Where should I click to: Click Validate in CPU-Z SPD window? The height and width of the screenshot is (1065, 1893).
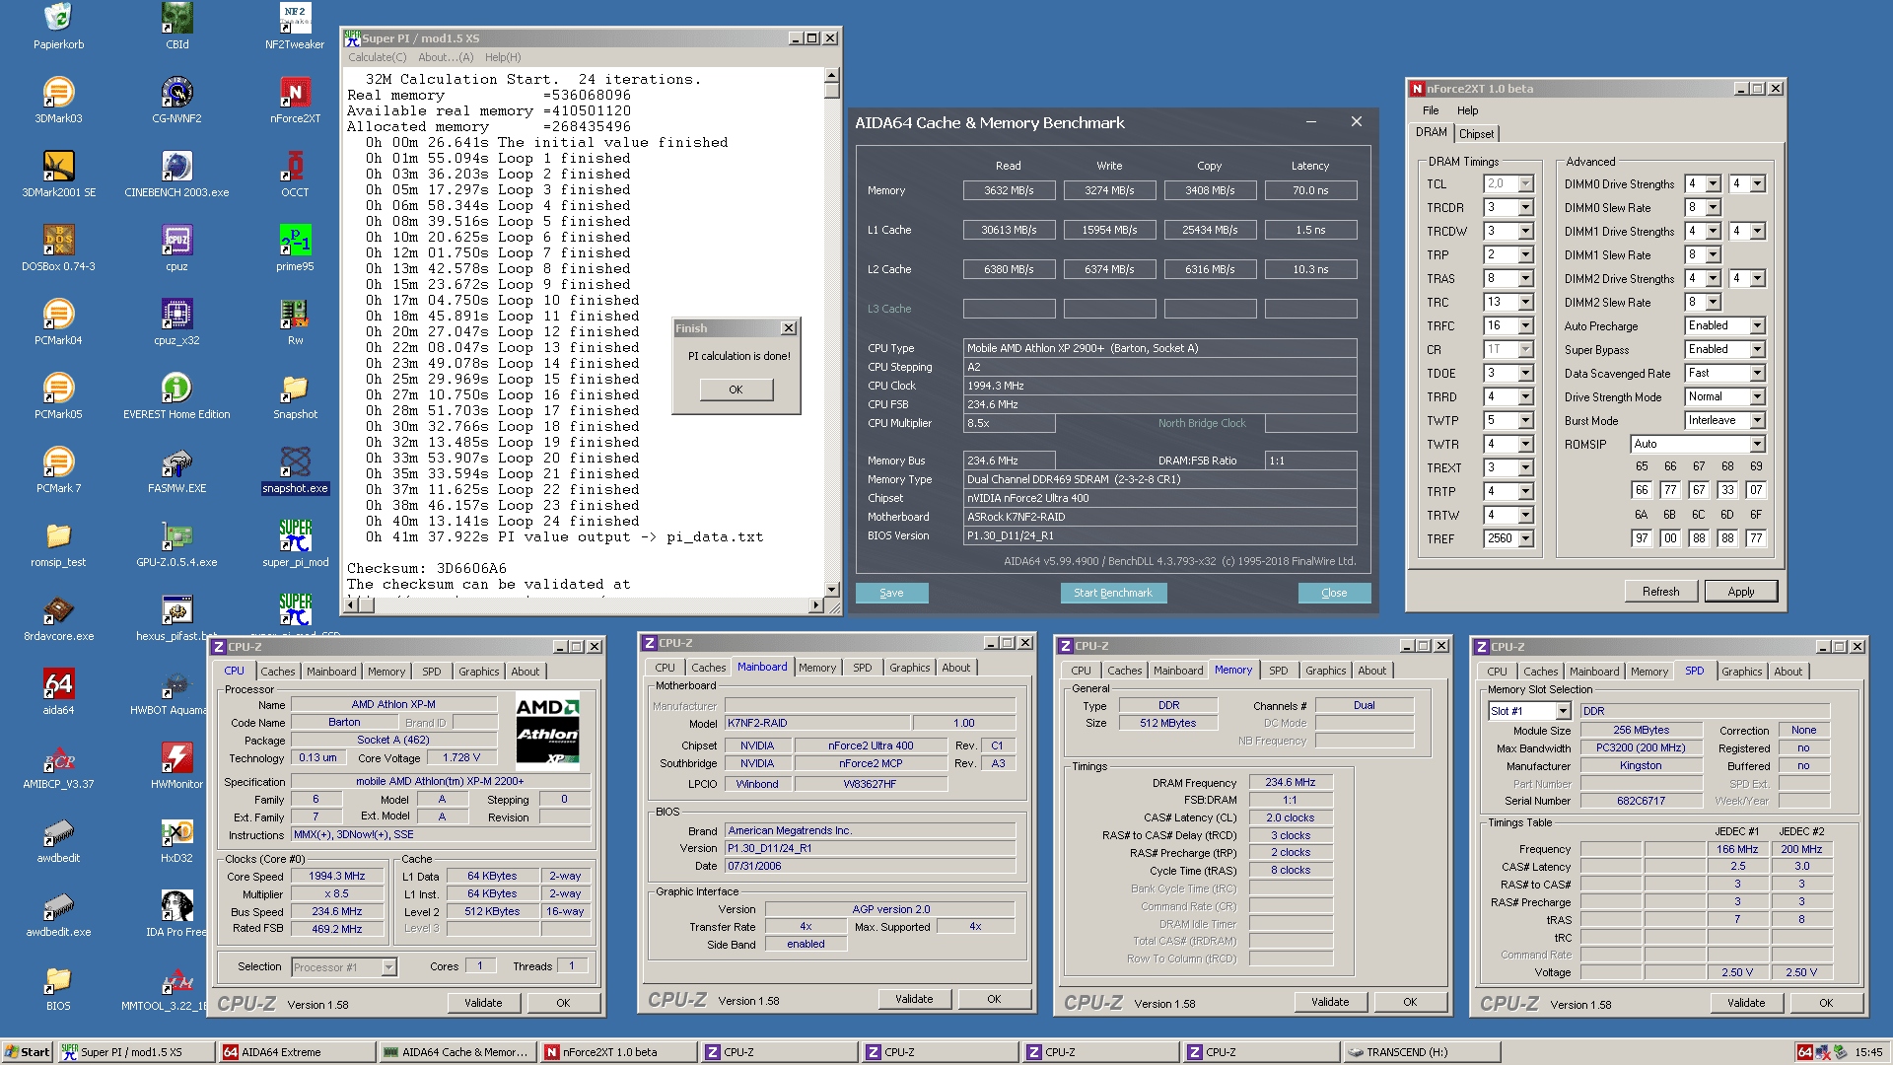pyautogui.click(x=1745, y=1003)
